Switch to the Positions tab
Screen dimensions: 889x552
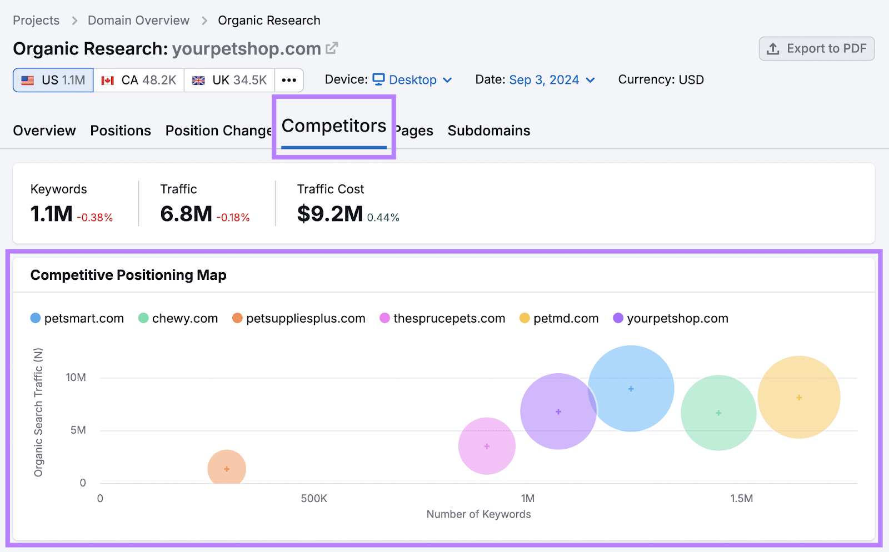[x=120, y=131]
